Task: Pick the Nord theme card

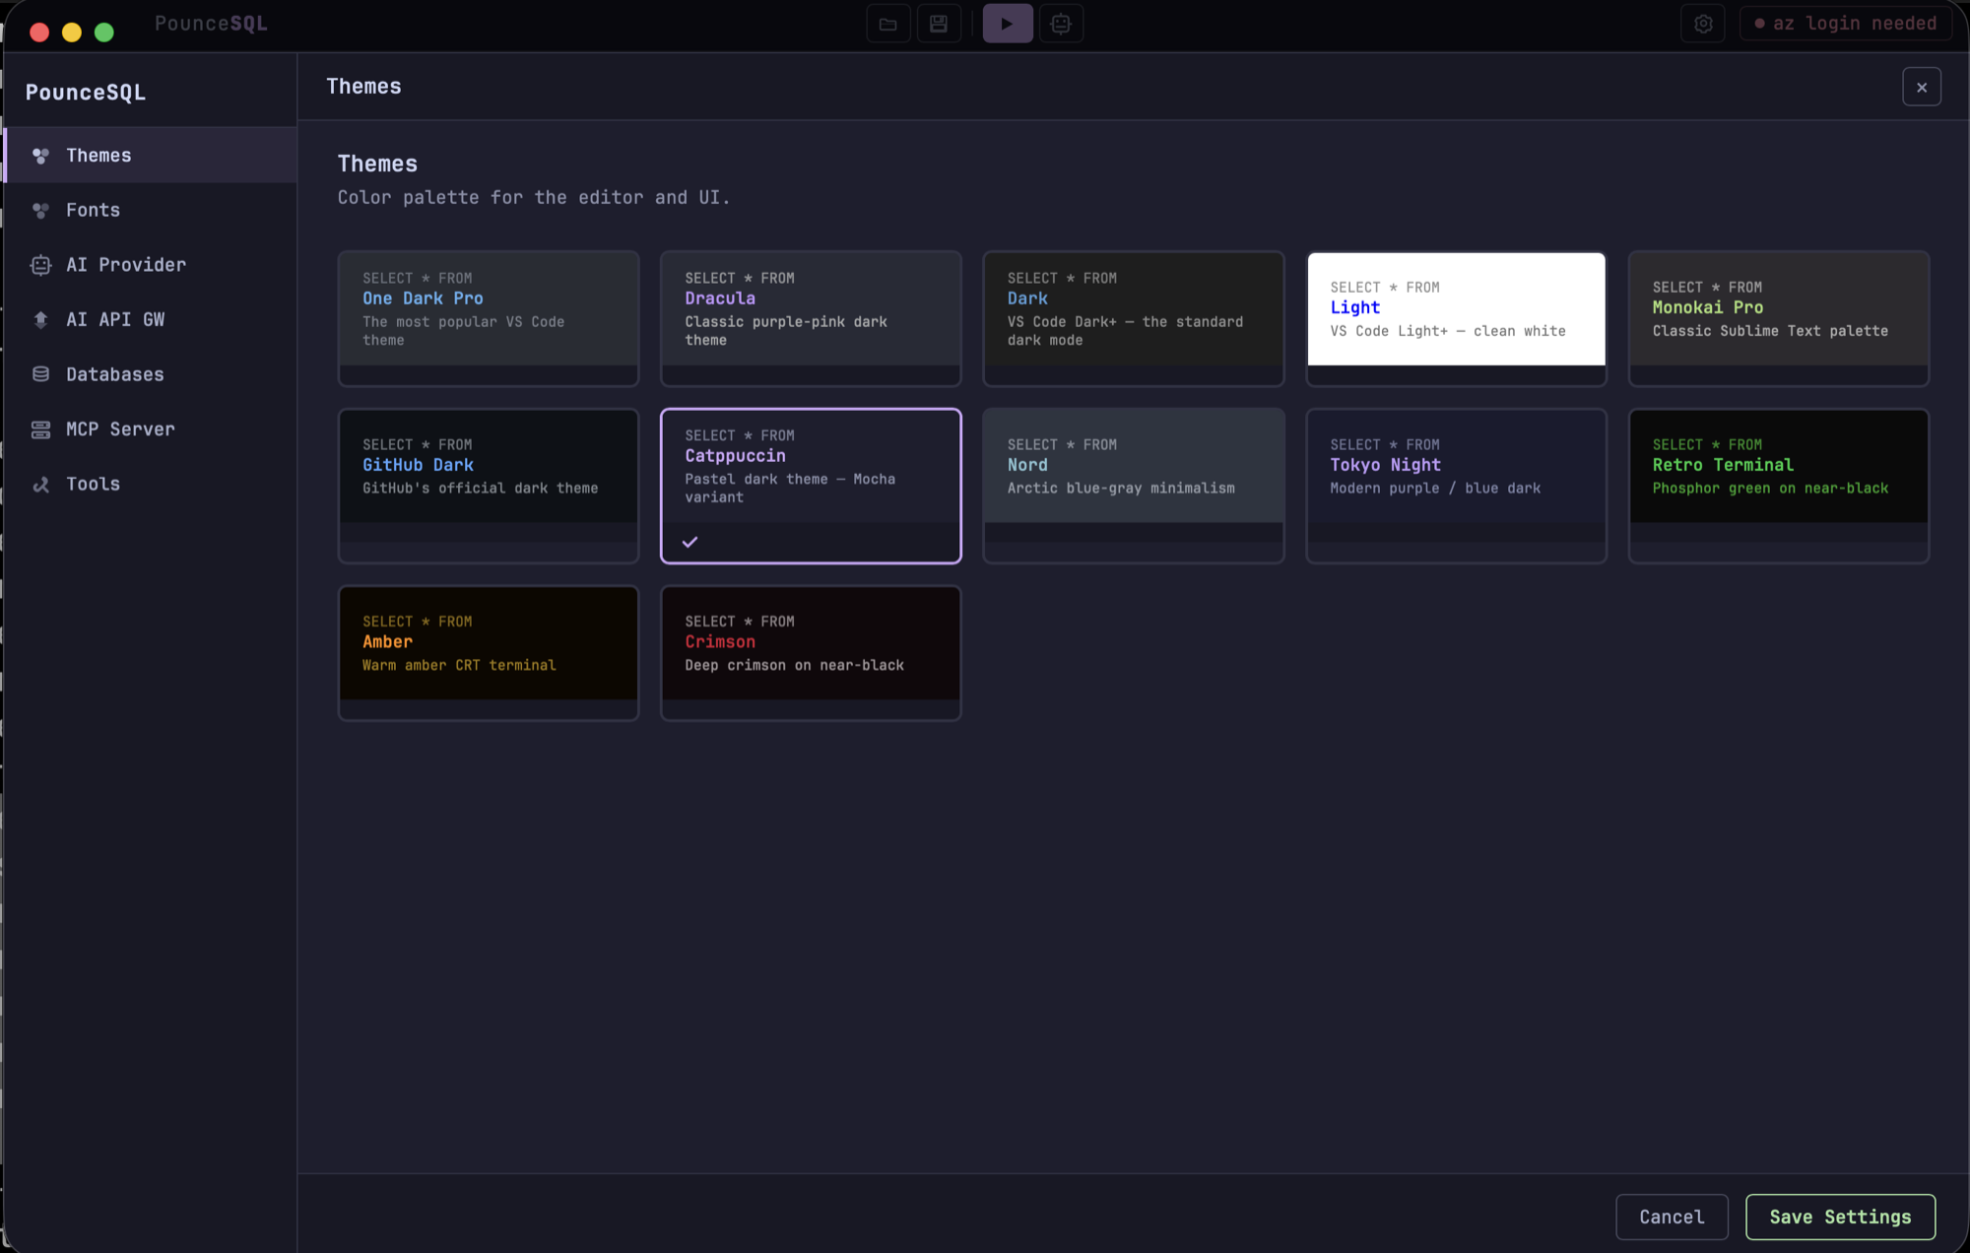Action: [x=1134, y=486]
